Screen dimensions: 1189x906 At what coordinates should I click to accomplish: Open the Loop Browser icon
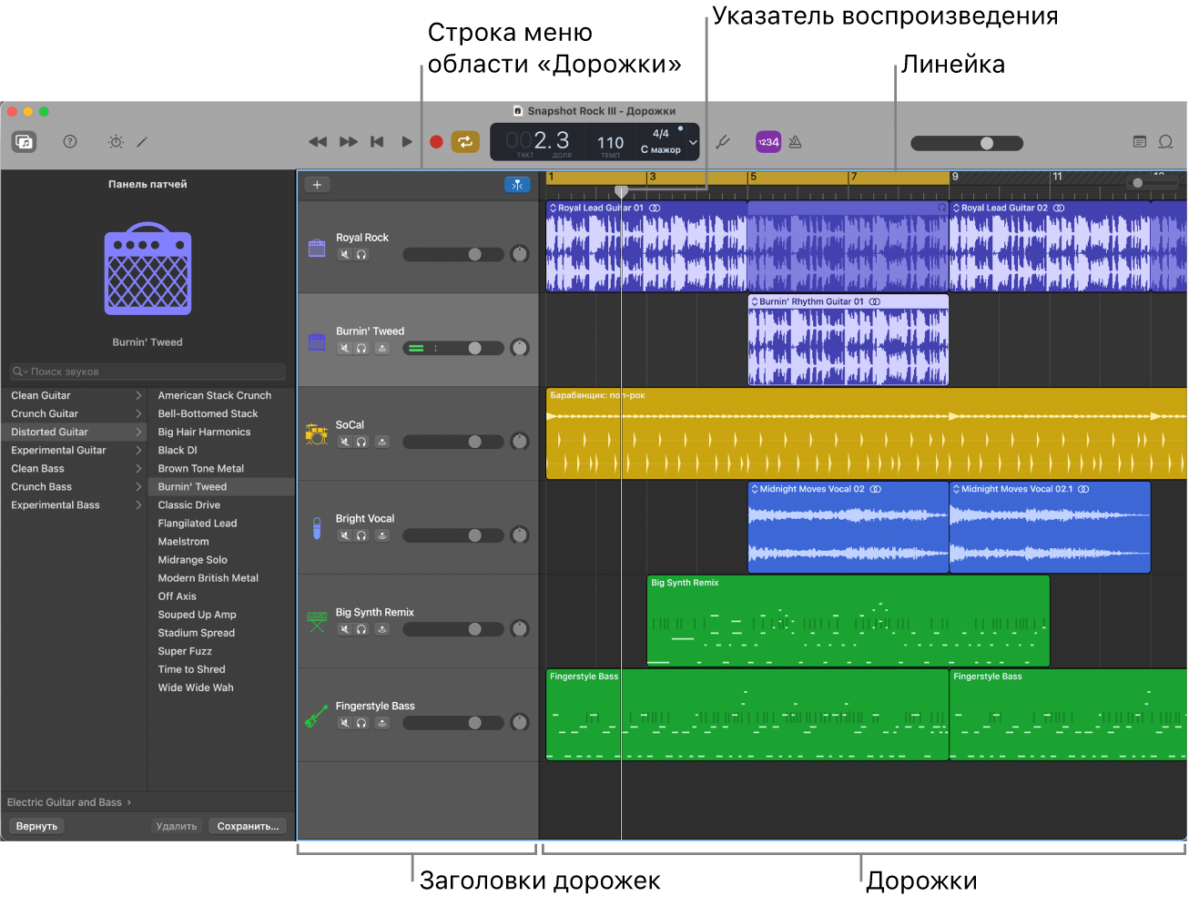coord(1166,142)
